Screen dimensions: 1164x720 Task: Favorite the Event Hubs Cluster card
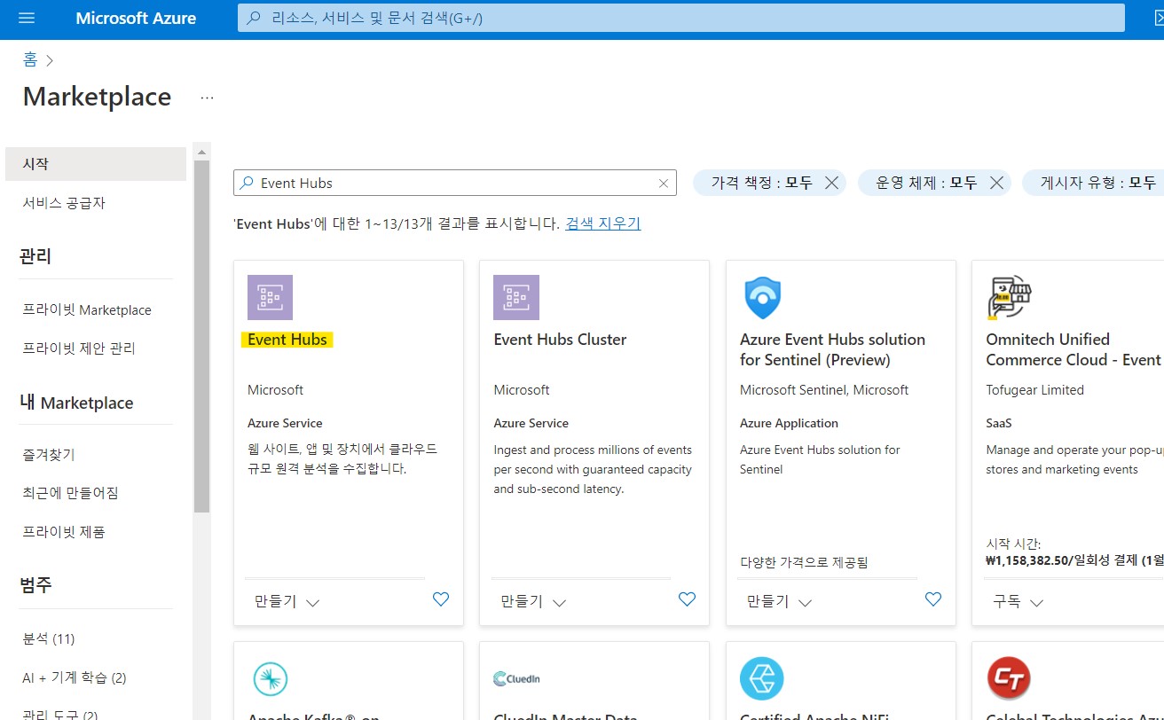point(687,599)
